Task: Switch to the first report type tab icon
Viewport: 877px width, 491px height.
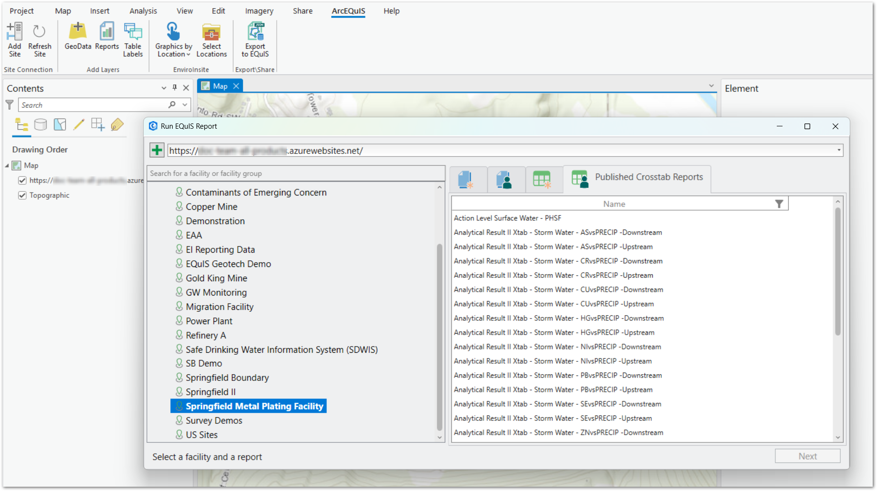Action: (466, 180)
